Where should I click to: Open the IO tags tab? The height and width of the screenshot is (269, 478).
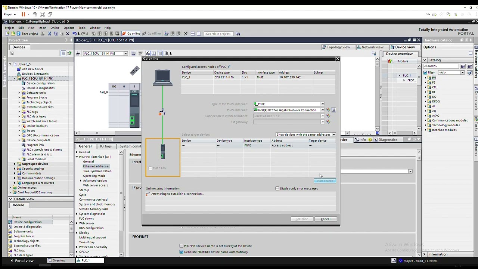point(105,146)
